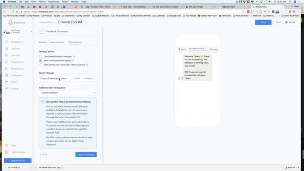Screen dimensions: 304x171
Task: Click Manage in the phone preview
Action: [x=213, y=49]
